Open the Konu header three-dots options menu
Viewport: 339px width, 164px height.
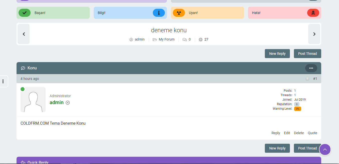(311, 68)
